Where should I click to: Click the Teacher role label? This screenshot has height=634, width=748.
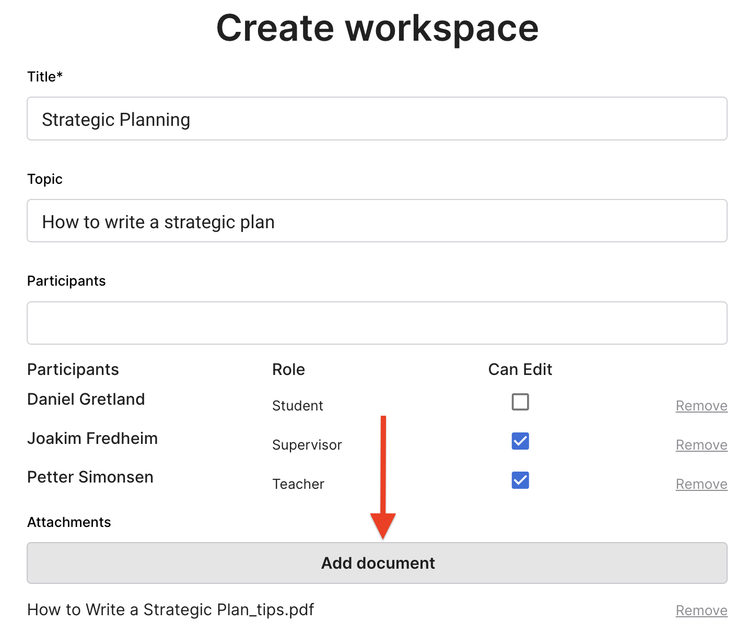tap(298, 484)
